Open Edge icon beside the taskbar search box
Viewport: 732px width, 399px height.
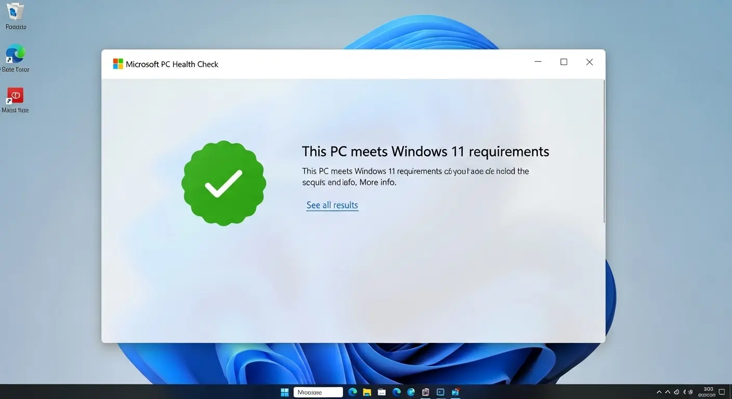(x=352, y=392)
